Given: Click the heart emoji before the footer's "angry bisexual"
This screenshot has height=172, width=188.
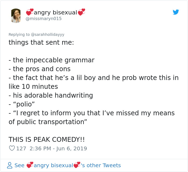Looking at the screenshot, I should point(30,165).
